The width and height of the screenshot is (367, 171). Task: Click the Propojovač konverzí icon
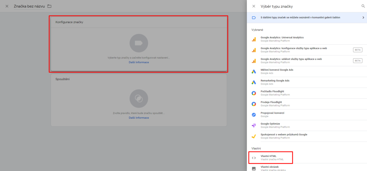254,115
